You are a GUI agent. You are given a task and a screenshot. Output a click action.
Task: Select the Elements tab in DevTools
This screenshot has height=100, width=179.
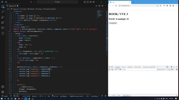(x=130, y=67)
